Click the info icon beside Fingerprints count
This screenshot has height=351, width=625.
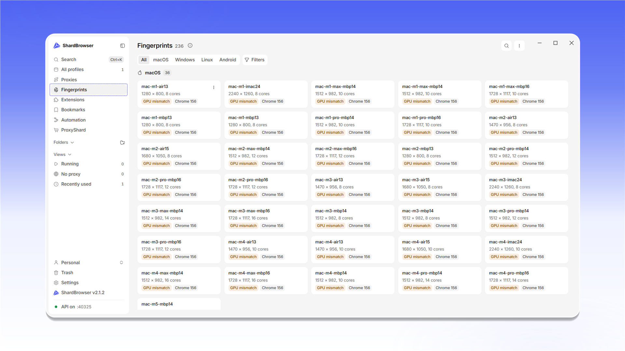(x=190, y=45)
